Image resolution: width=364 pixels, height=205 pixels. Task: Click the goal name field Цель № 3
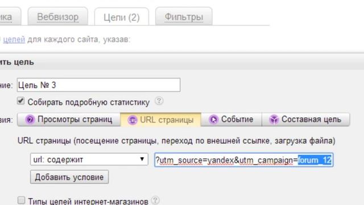[98, 85]
